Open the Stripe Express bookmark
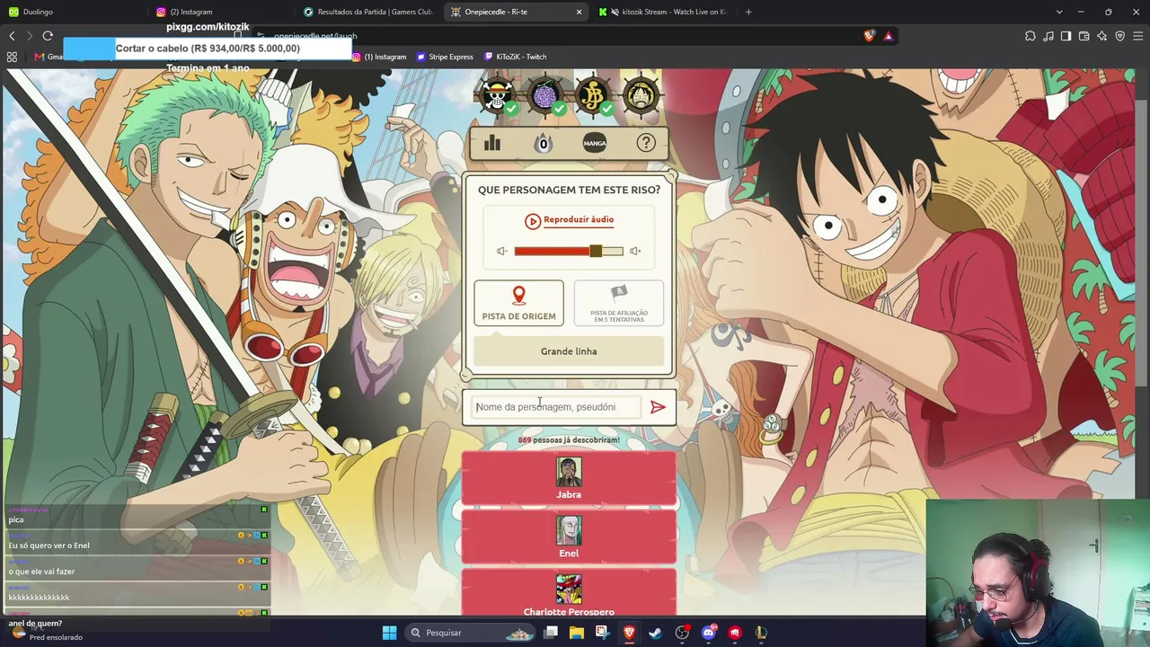The image size is (1150, 647). click(445, 57)
